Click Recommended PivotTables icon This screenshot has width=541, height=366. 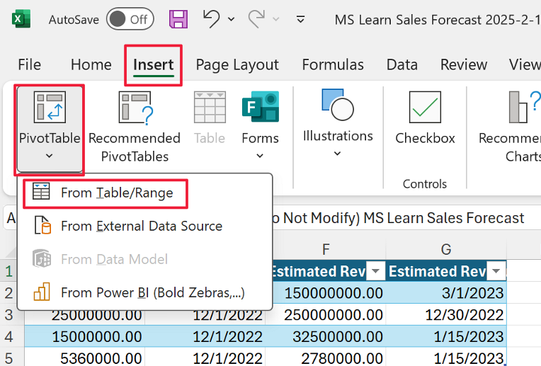point(135,108)
